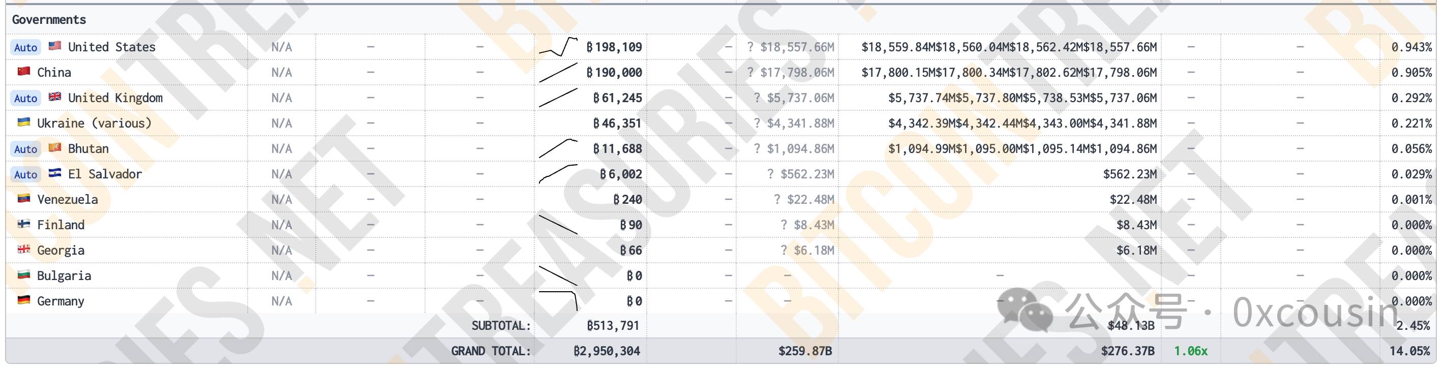
Task: Click the Finland flag icon
Action: point(23,224)
